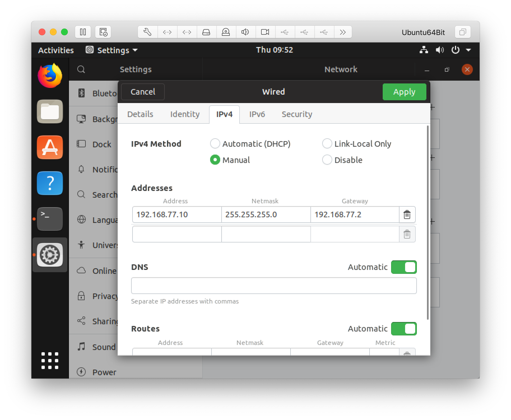This screenshot has height=420, width=511.
Task: Open the Files app in dock
Action: [50, 111]
